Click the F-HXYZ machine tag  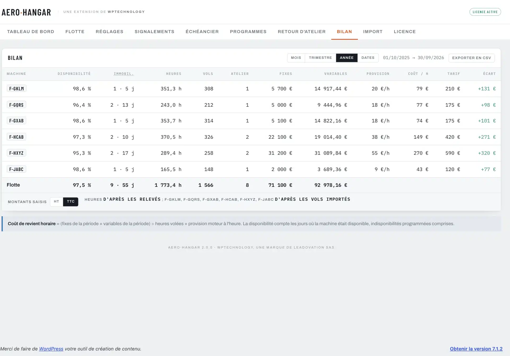coord(16,153)
